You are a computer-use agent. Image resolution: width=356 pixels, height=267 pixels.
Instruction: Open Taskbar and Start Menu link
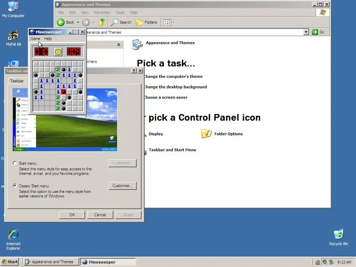[172, 150]
